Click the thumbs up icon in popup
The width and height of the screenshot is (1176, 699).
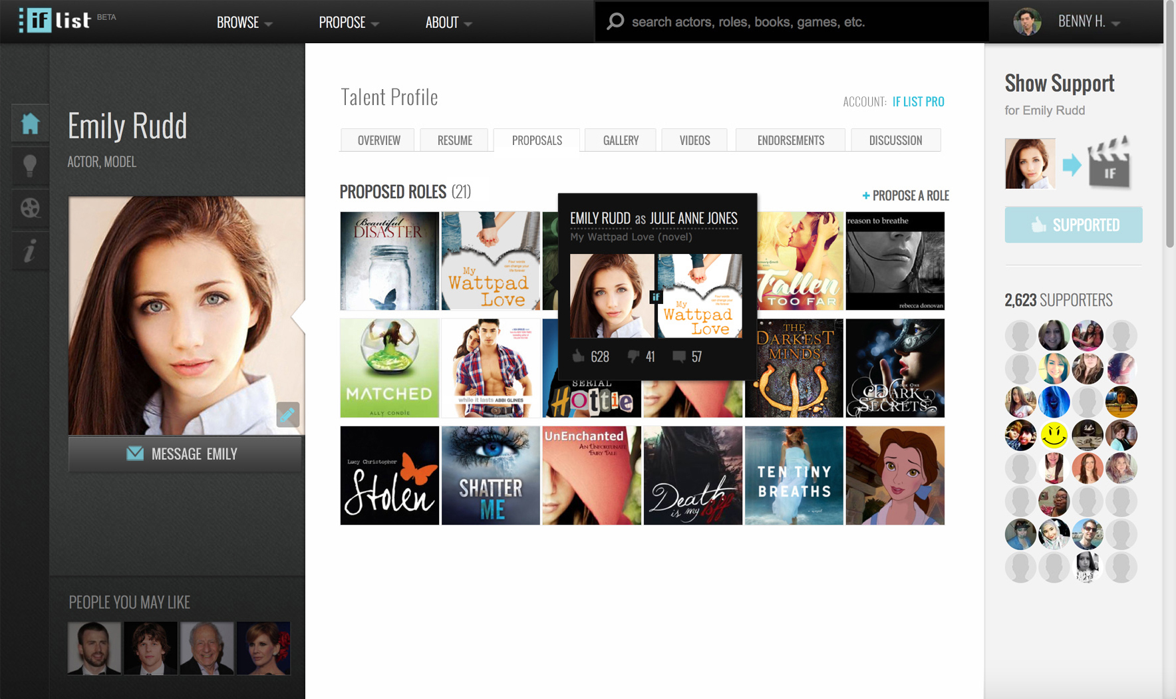(579, 356)
